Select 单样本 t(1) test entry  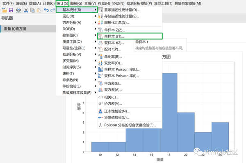pyautogui.click(x=130, y=36)
